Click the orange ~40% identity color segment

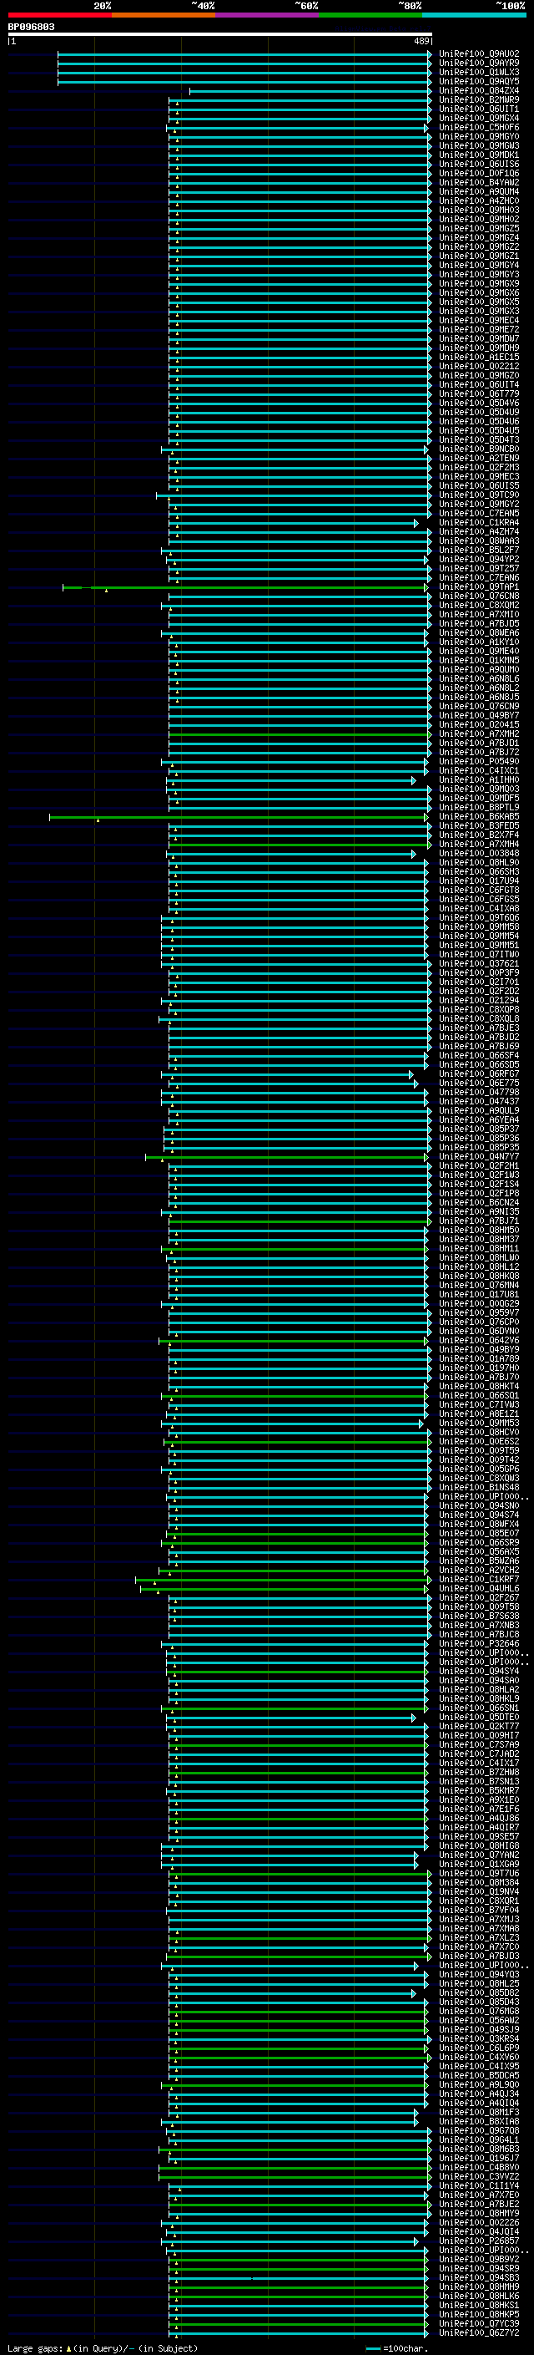[x=164, y=15]
